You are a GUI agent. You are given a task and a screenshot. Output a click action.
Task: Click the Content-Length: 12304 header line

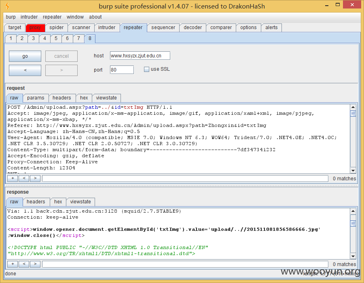pos(41,168)
